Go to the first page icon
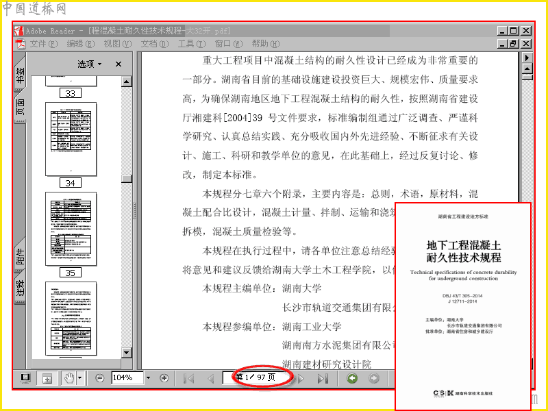 tap(189, 378)
